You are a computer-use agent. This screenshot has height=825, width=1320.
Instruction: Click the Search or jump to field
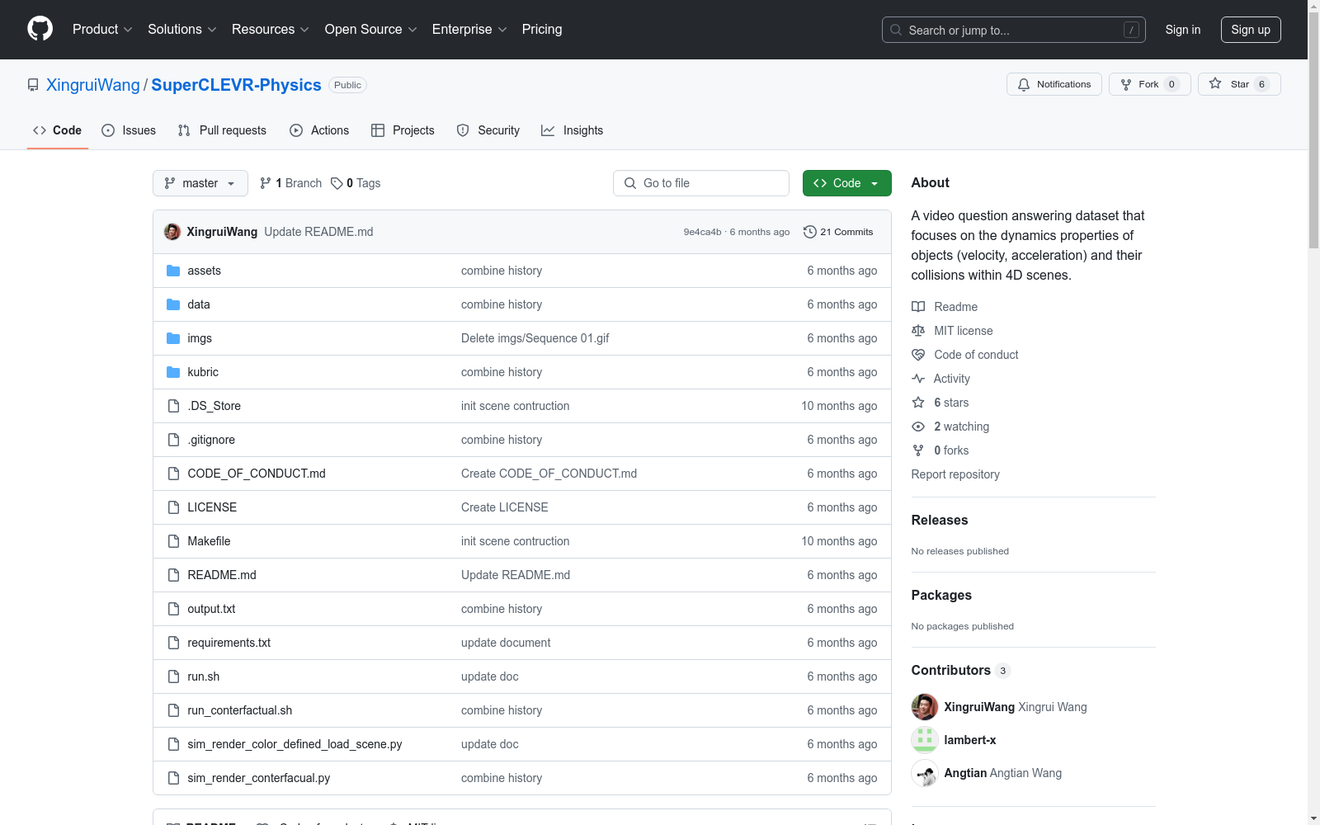point(1014,30)
